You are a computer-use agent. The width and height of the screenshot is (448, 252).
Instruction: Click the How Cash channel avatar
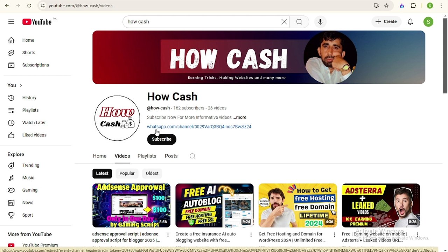point(117,118)
